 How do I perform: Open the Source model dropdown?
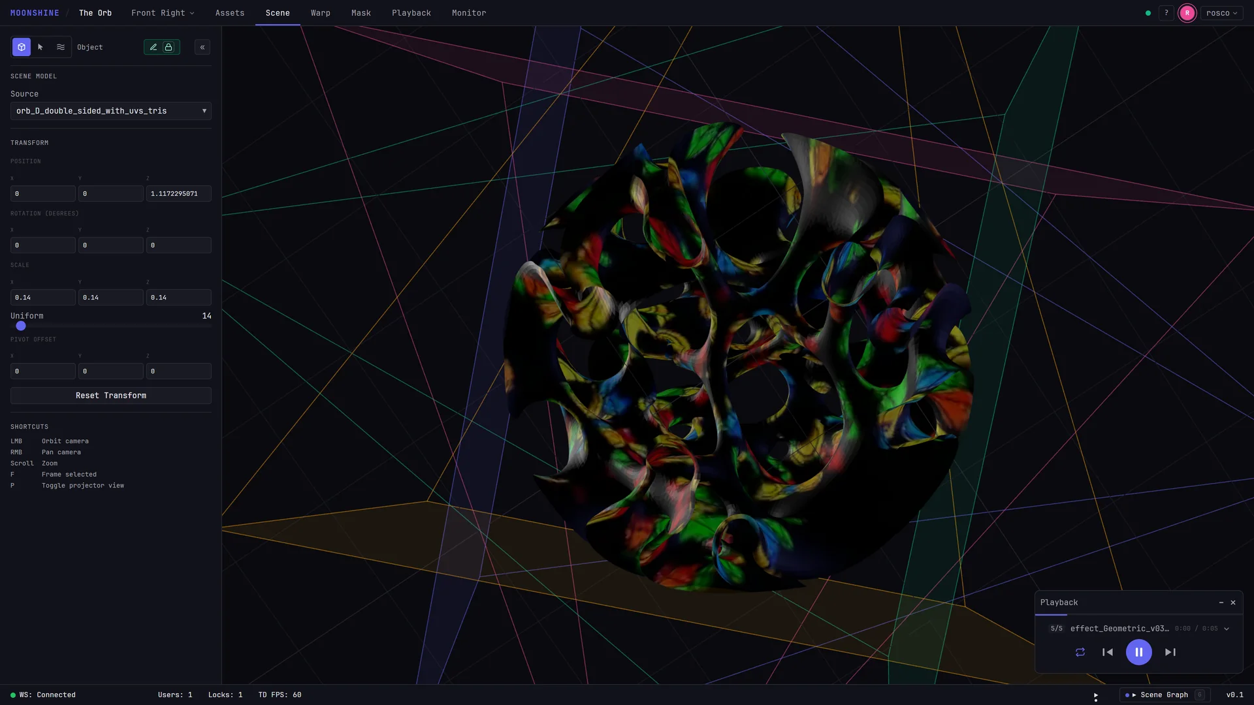111,111
